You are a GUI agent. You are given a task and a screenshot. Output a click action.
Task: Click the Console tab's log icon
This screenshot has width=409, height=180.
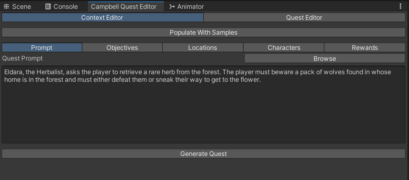[x=48, y=6]
